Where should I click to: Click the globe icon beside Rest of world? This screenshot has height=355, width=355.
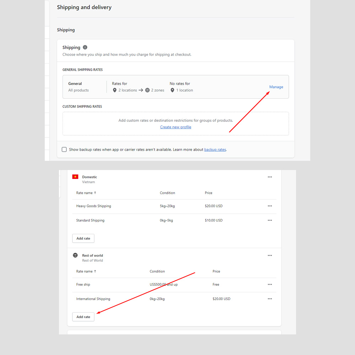[75, 255]
